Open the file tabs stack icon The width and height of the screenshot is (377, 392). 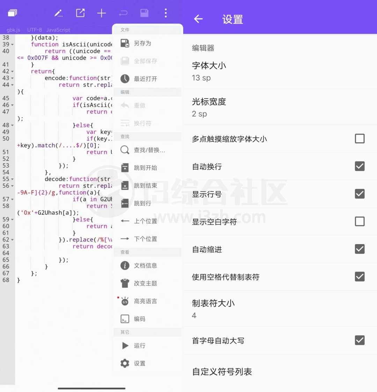(x=12, y=13)
